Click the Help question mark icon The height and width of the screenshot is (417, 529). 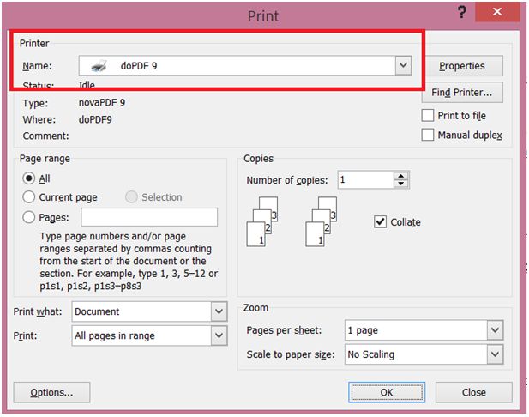click(462, 13)
